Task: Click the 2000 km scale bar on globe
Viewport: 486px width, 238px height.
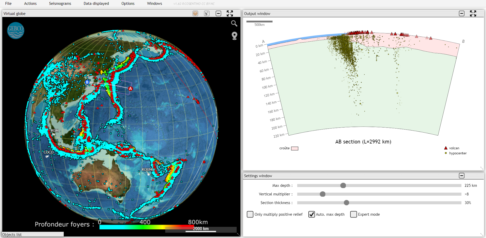Action: [x=201, y=231]
